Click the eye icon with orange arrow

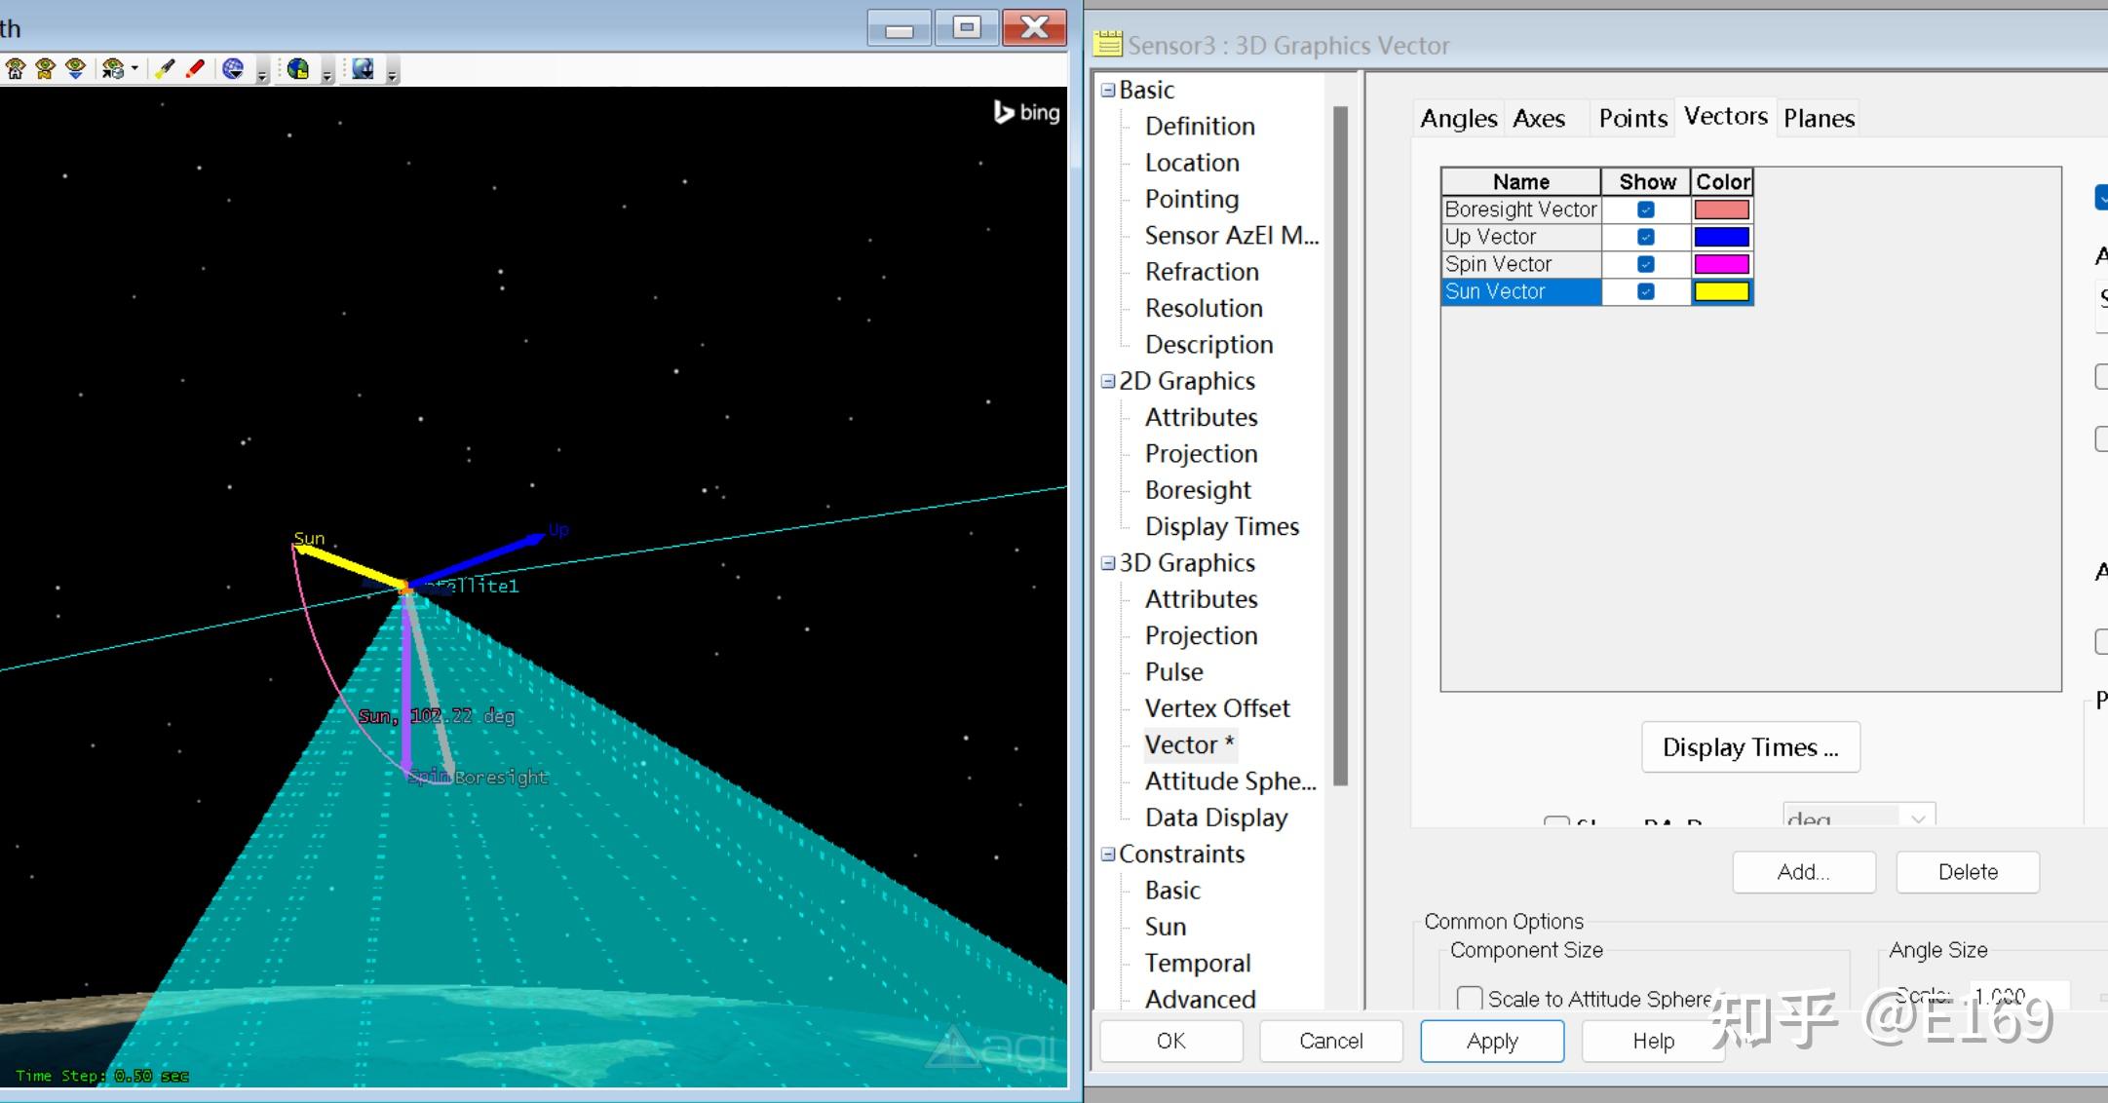click(x=45, y=68)
